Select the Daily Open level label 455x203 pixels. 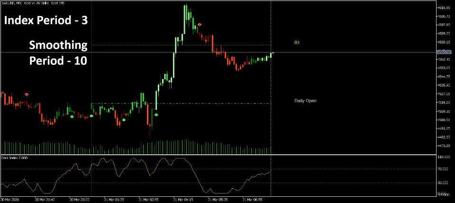(305, 101)
